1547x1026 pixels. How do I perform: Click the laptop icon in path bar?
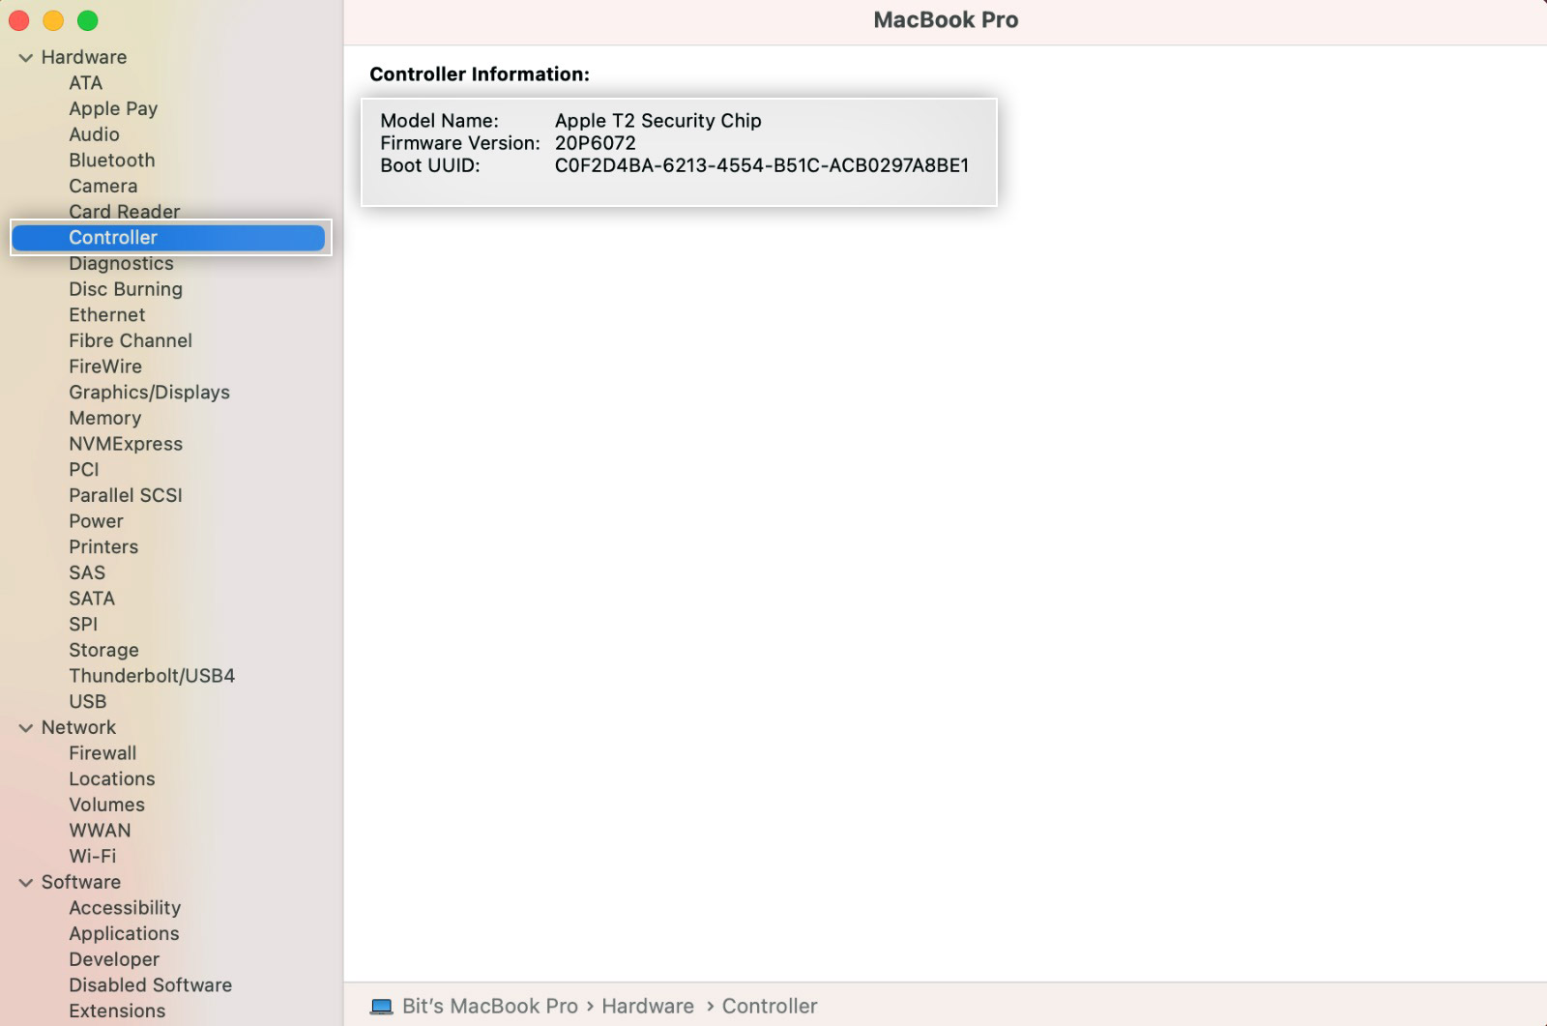tap(382, 1007)
